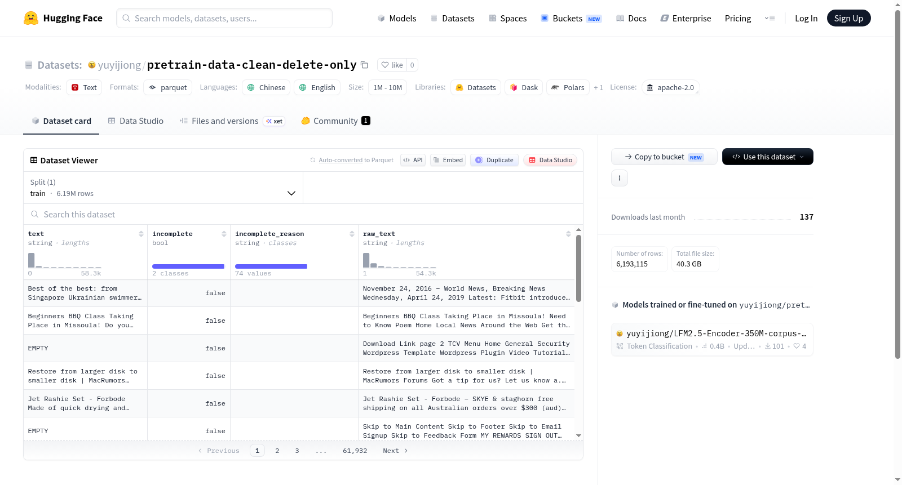Click the Duplicate button

[494, 160]
